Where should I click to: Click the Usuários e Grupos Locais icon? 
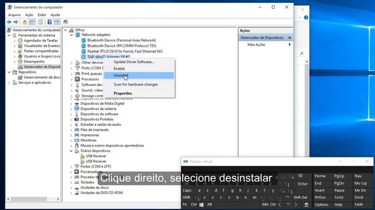click(x=21, y=57)
